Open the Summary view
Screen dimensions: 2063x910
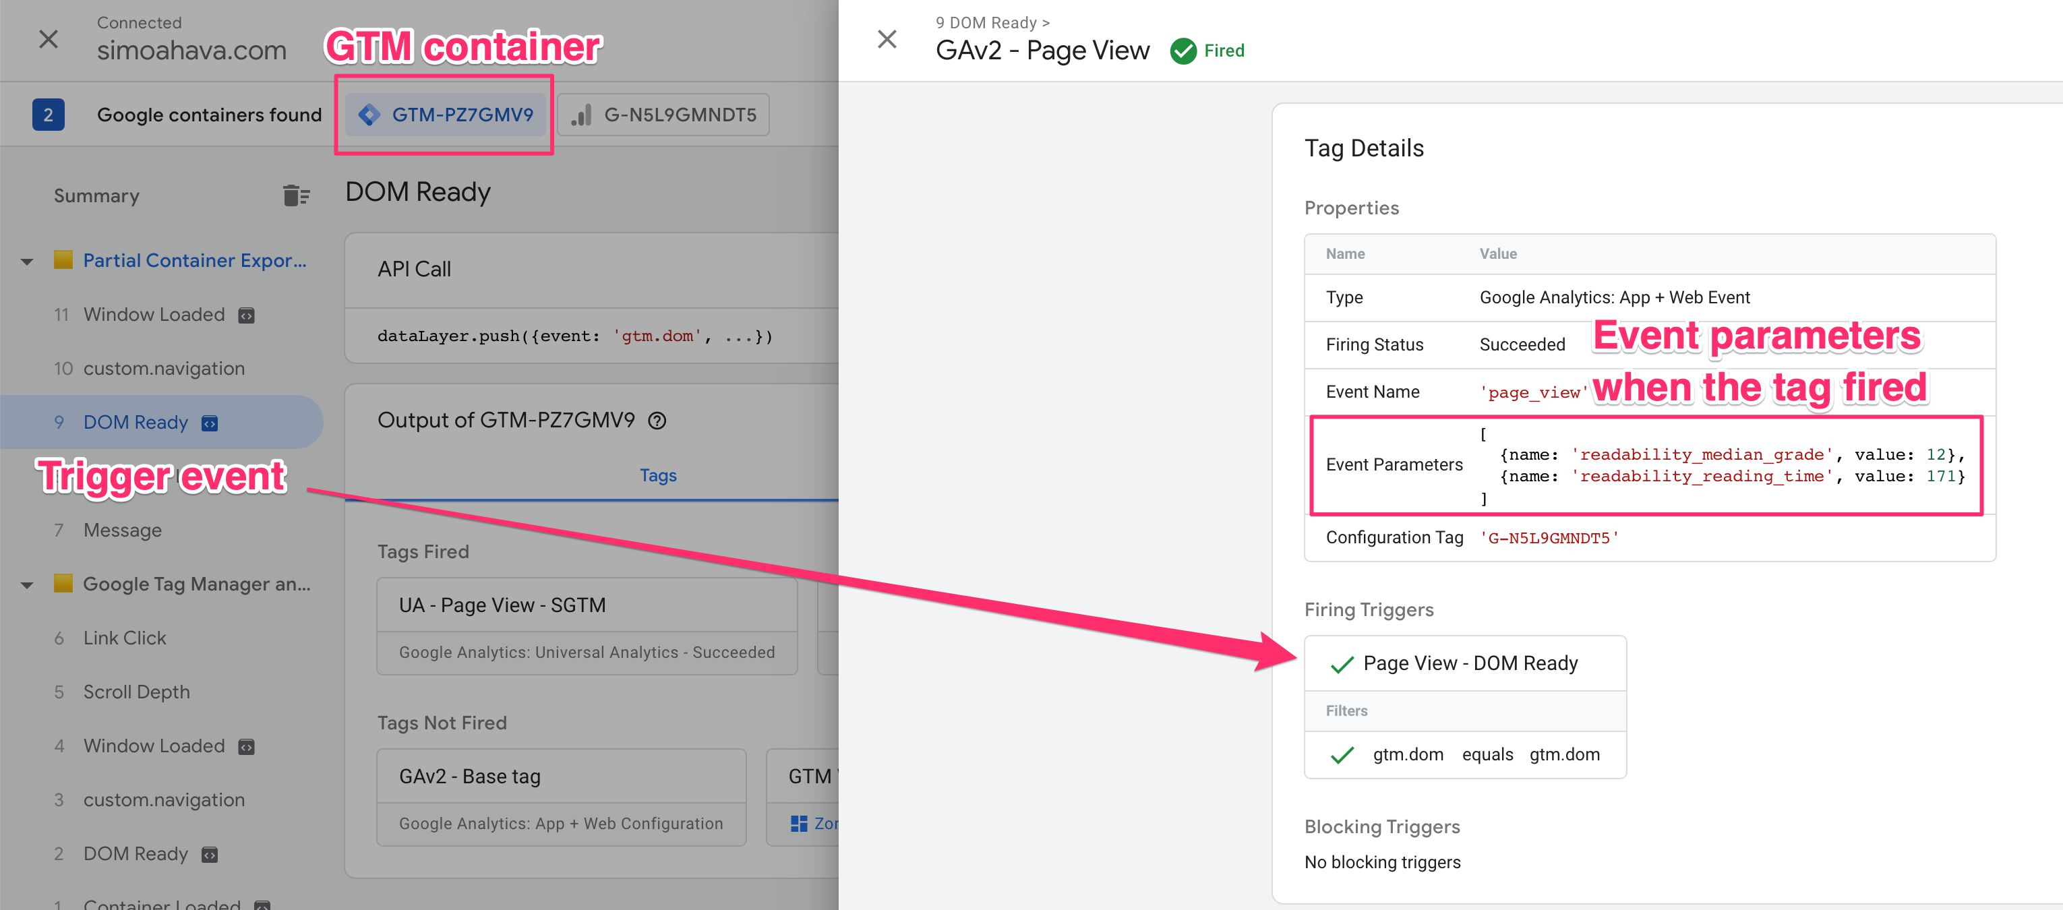coord(97,195)
